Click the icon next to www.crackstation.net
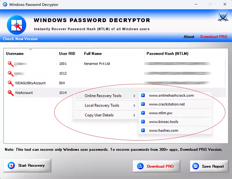 (x=143, y=104)
